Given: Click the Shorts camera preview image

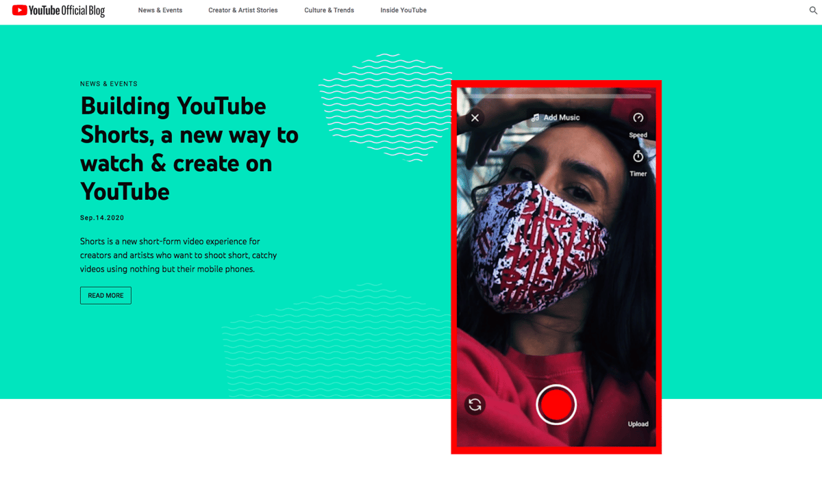Looking at the screenshot, I should (556, 267).
